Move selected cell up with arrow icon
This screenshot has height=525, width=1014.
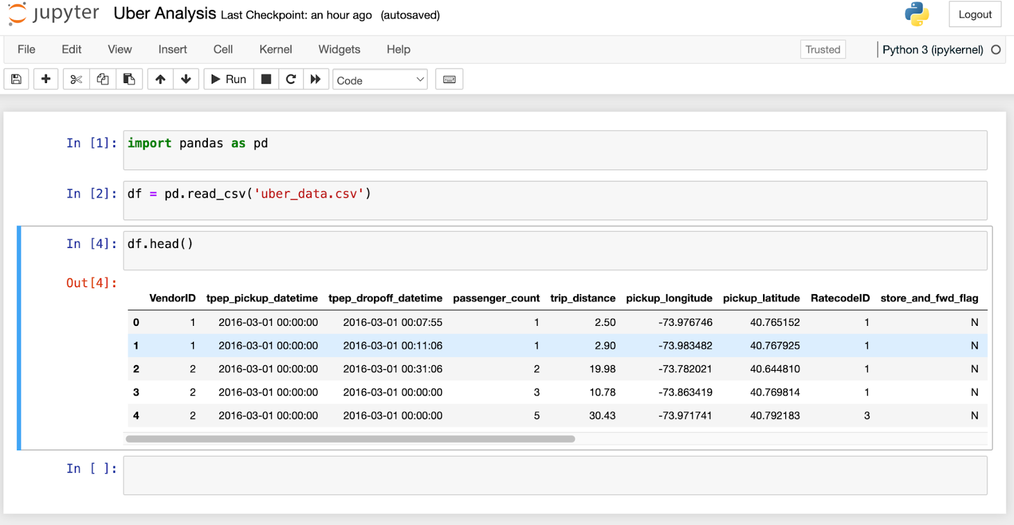[160, 79]
